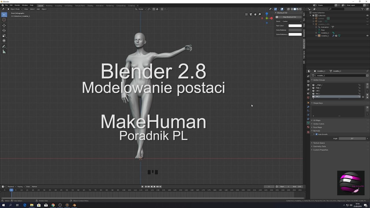Click Text Color white swatch
The image size is (370, 208).
[295, 26]
